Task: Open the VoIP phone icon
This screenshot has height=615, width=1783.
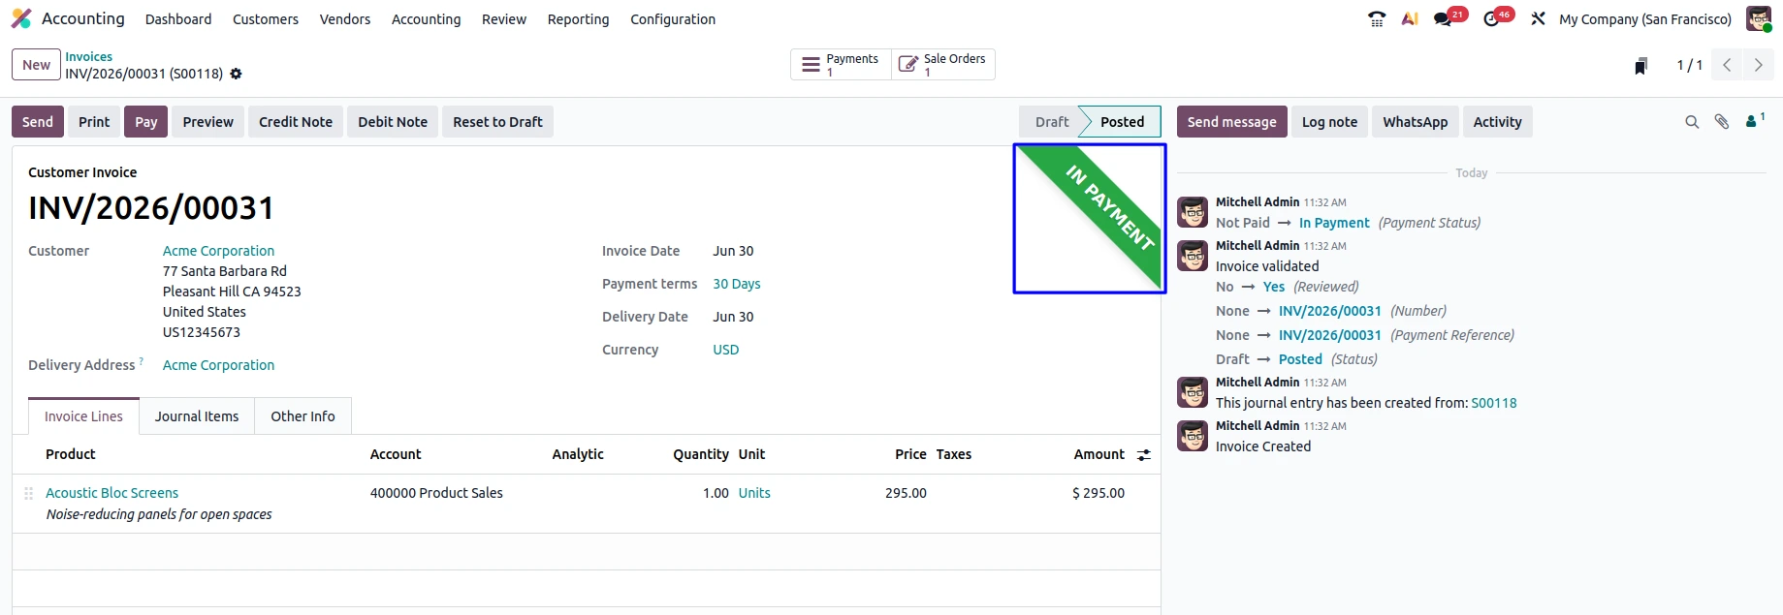Action: 1377,18
